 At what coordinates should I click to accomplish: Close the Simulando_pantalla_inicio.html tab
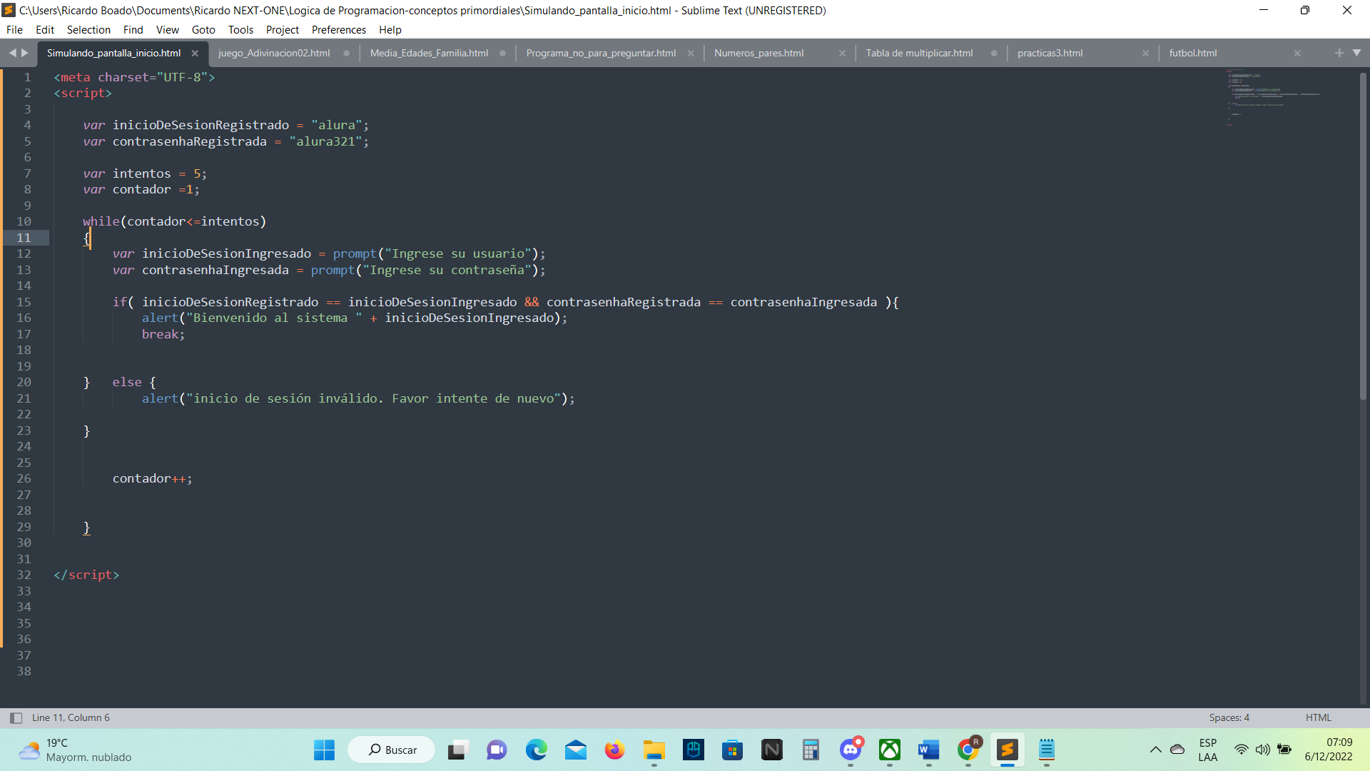(x=195, y=54)
